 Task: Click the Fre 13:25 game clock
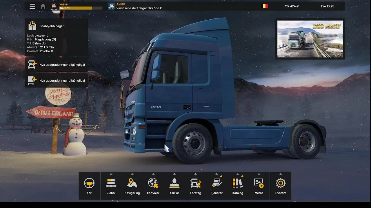coord(328,6)
